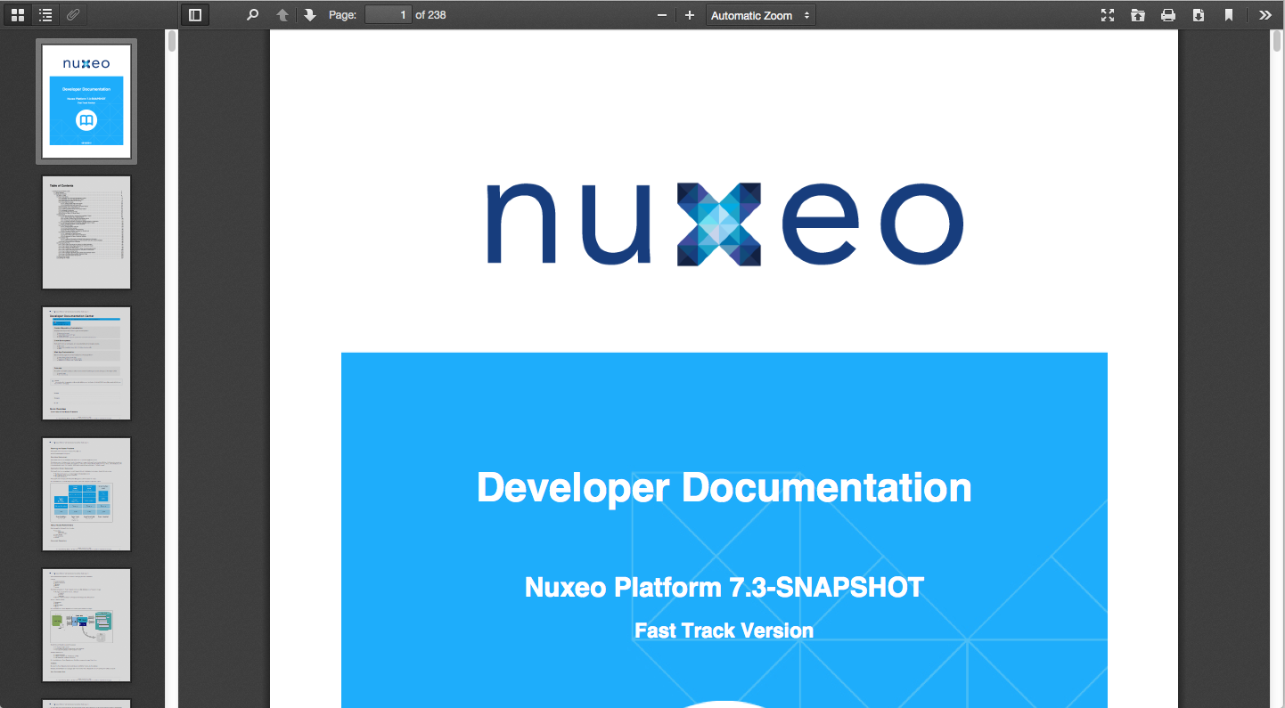Open the fourth page thumbnail with diagram

86,494
